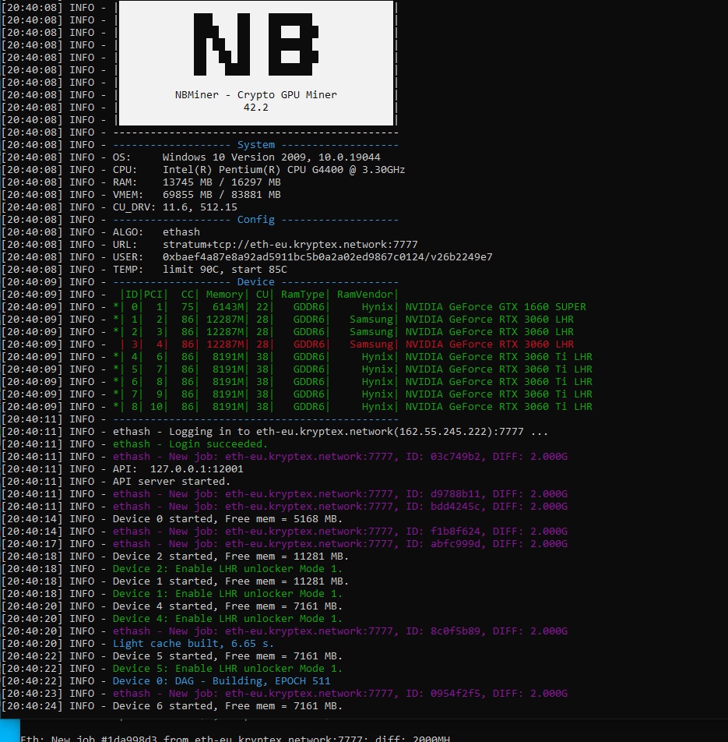The height and width of the screenshot is (742, 728).
Task: Select the job ID '03c749b2'
Action: click(x=455, y=457)
